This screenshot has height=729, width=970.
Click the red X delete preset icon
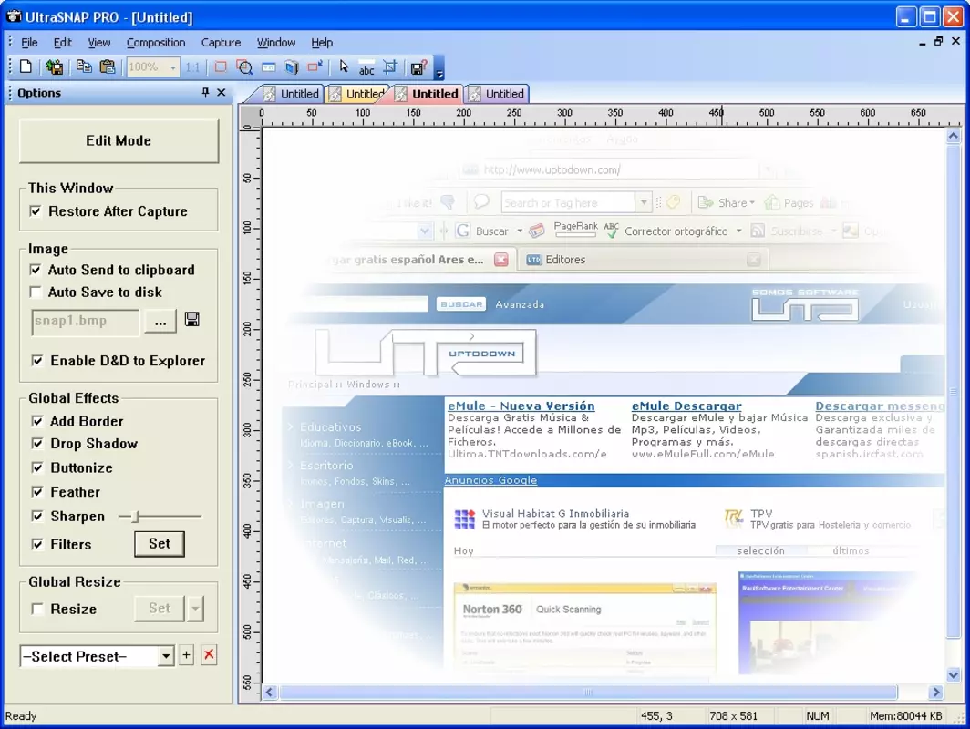(x=209, y=655)
